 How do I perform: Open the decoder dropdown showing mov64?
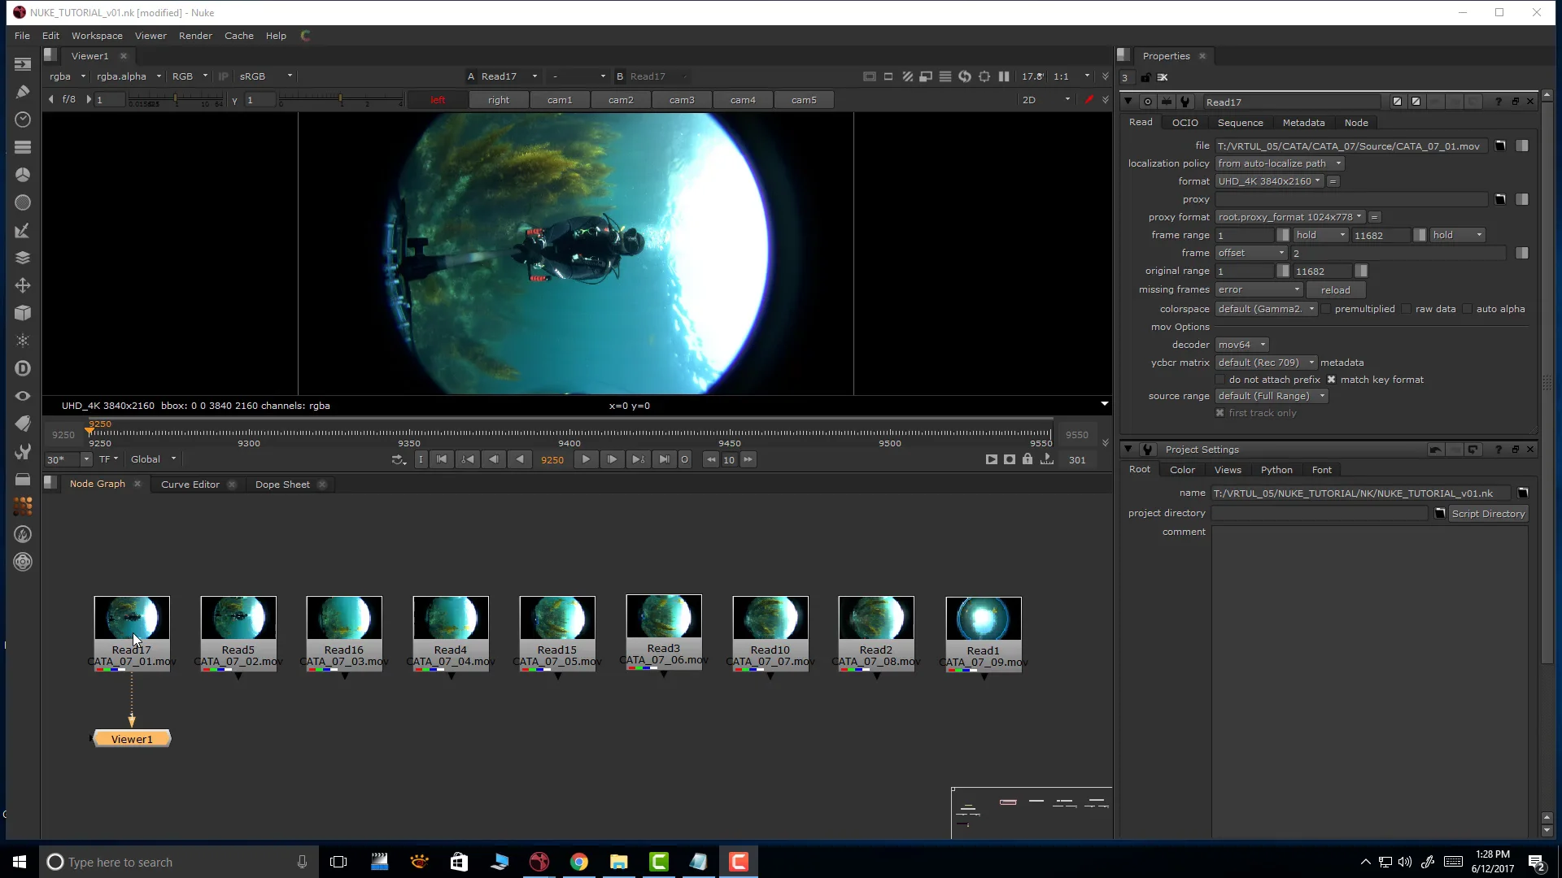pyautogui.click(x=1241, y=345)
